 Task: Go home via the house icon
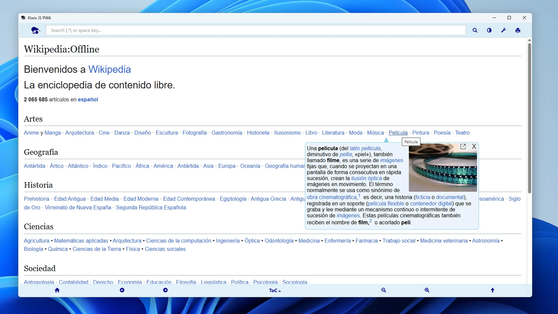pyautogui.click(x=57, y=290)
